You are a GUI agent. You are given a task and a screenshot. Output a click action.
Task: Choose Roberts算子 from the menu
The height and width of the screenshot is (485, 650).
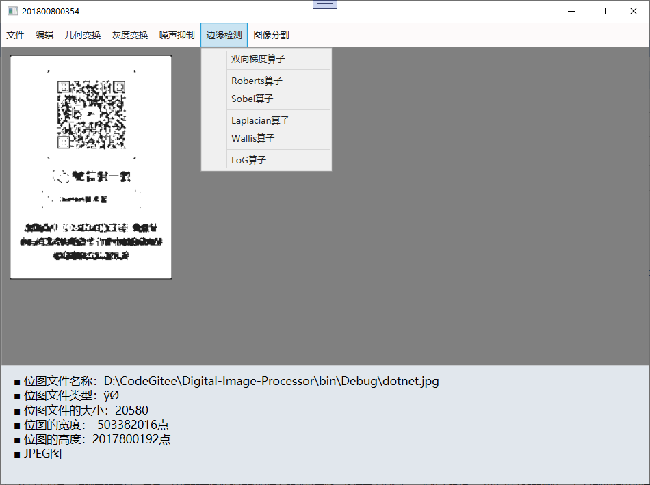pos(266,81)
